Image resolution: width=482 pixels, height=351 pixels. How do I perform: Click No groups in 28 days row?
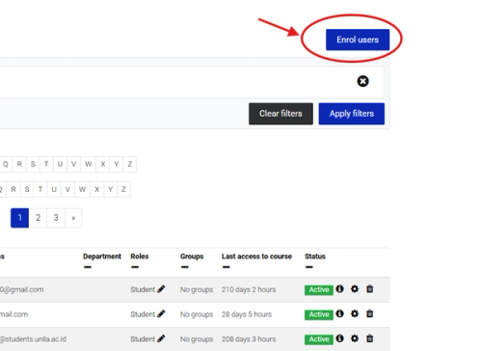[x=197, y=314]
